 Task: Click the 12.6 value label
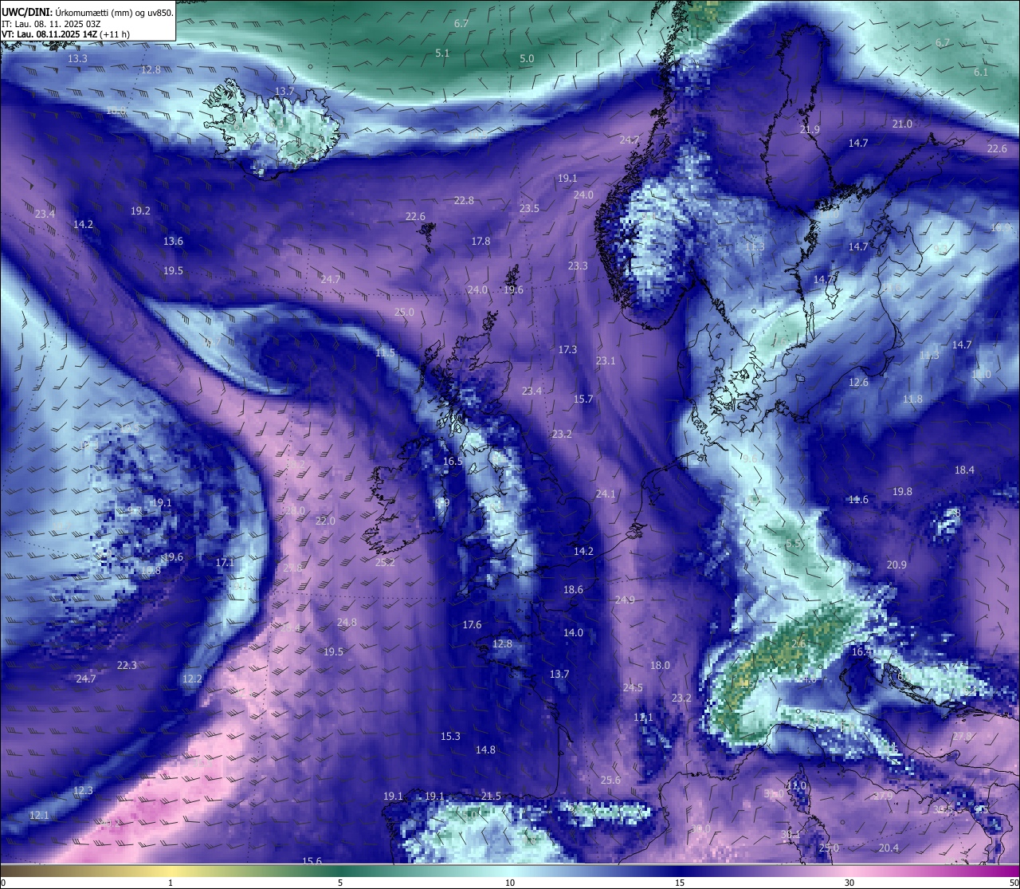point(858,383)
